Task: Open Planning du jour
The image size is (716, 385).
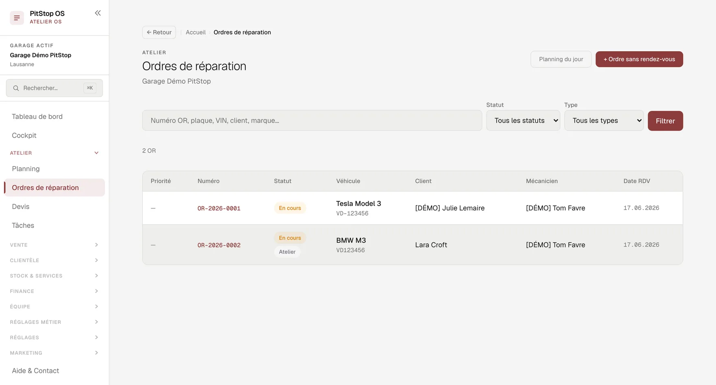Action: coord(561,59)
